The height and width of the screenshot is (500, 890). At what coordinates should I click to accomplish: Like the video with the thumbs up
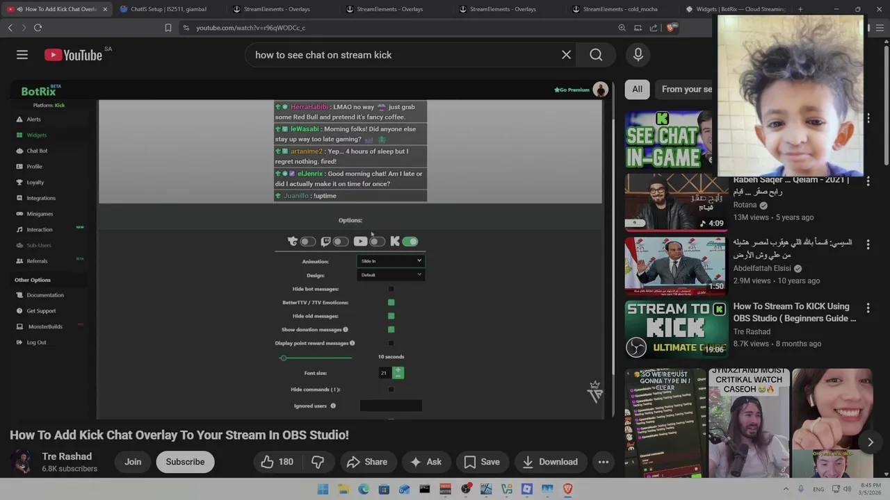[268, 462]
